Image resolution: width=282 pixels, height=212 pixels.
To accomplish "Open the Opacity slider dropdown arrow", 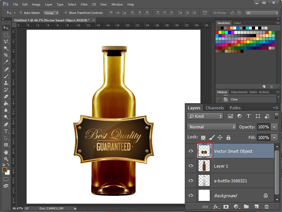I will (x=274, y=127).
